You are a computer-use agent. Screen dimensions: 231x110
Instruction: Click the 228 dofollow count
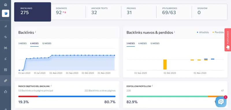pyautogui.click(x=128, y=91)
